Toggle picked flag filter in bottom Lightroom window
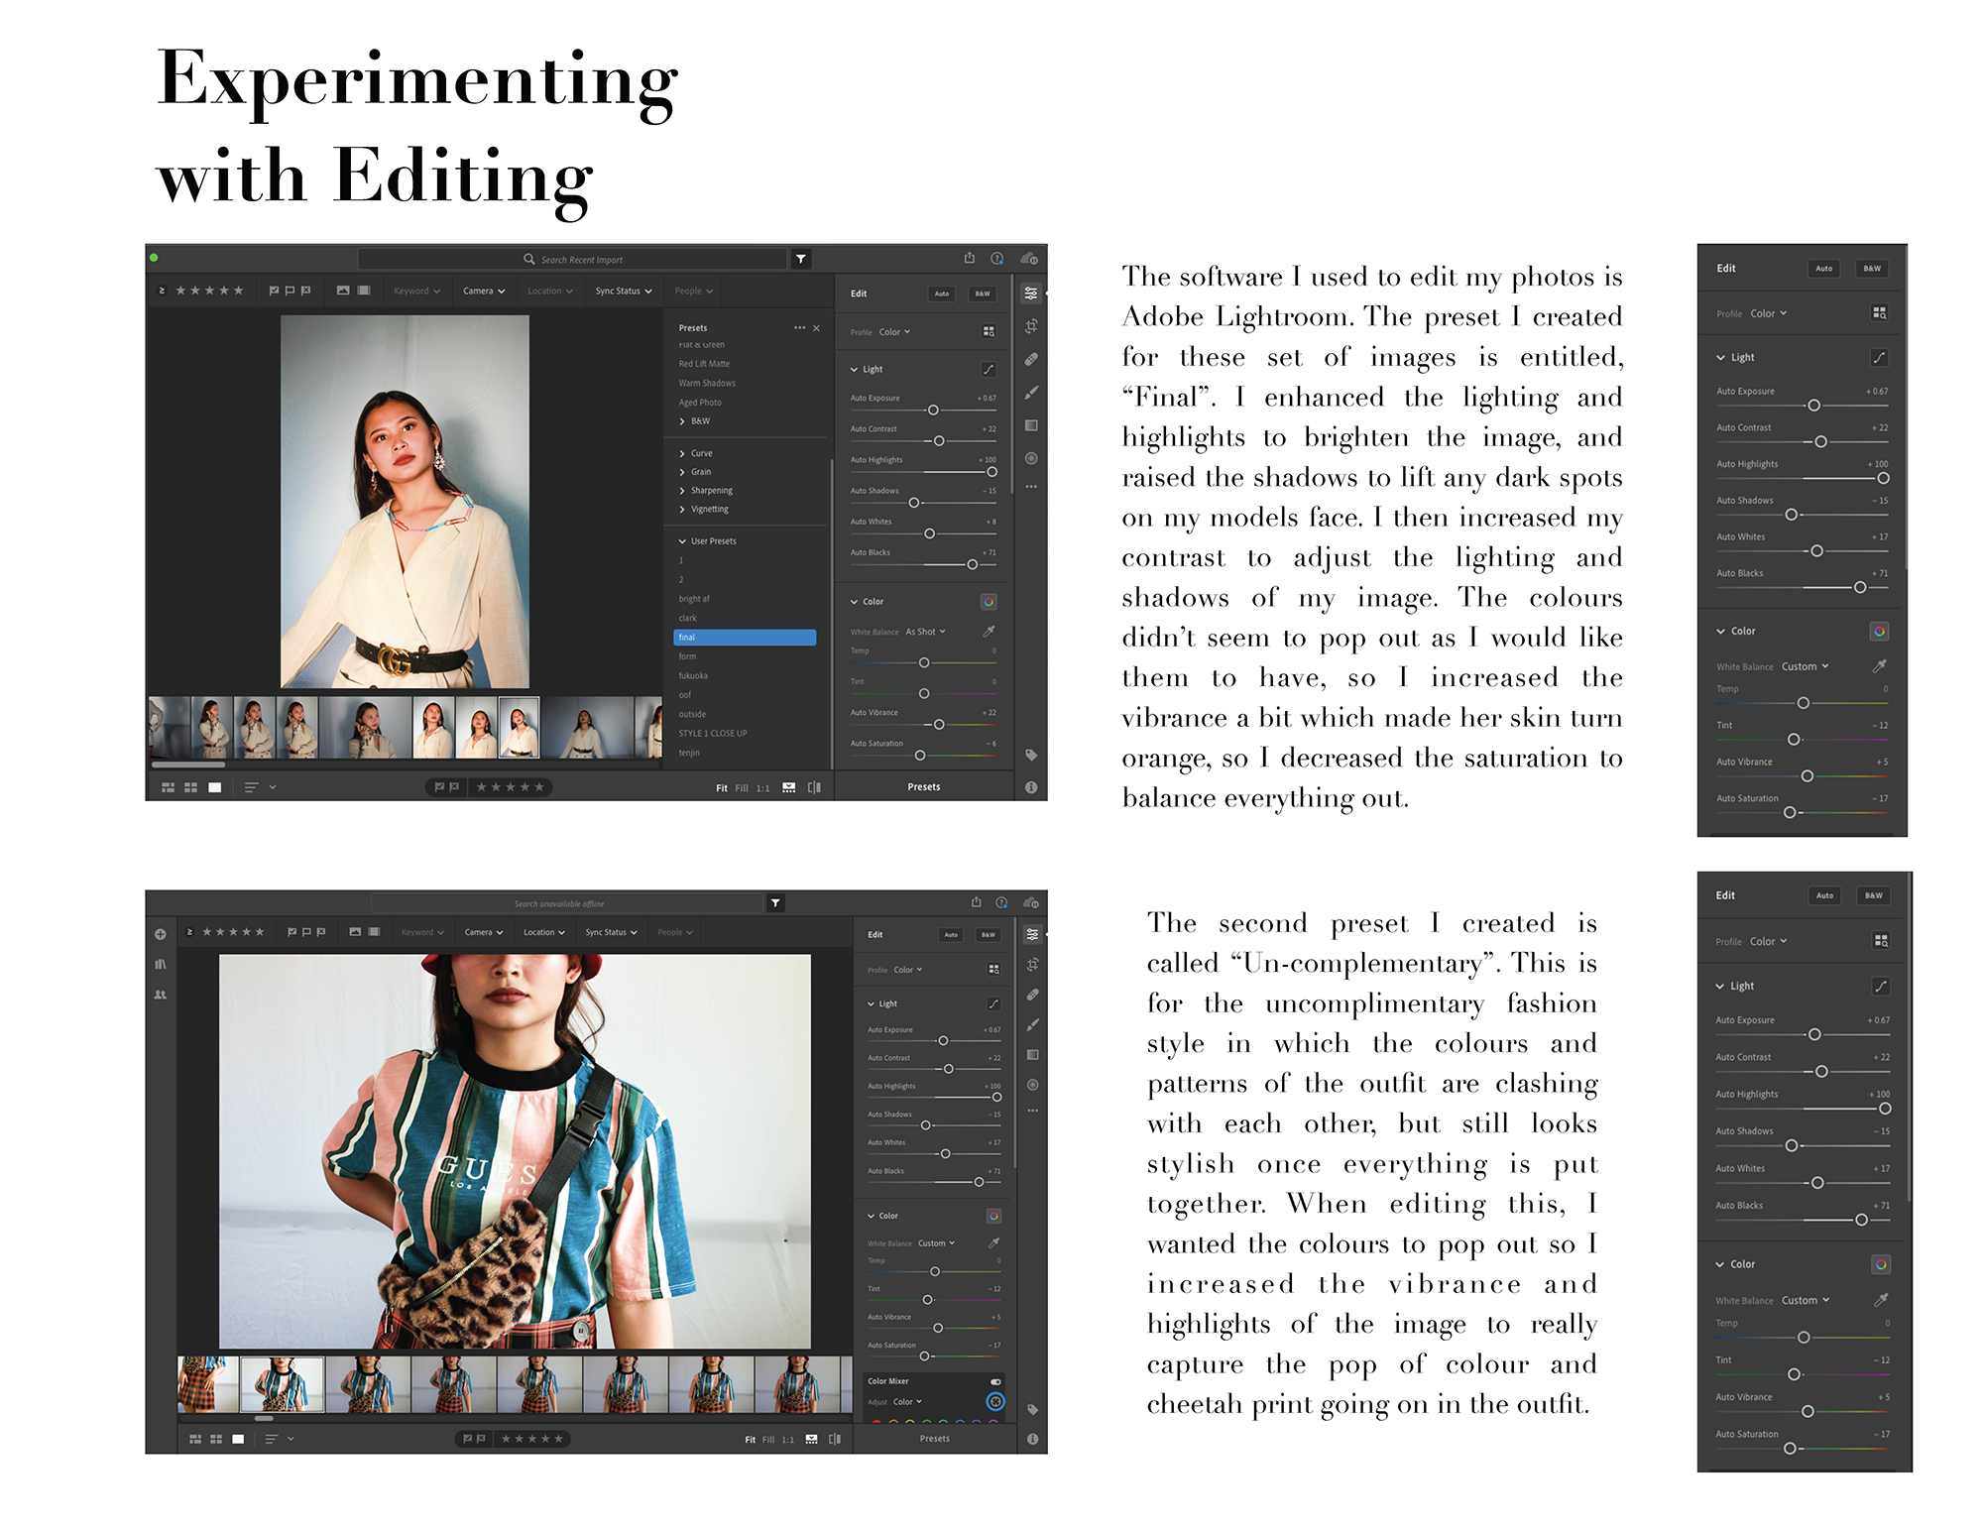Screen dimensions: 1983x1532 coord(292,932)
